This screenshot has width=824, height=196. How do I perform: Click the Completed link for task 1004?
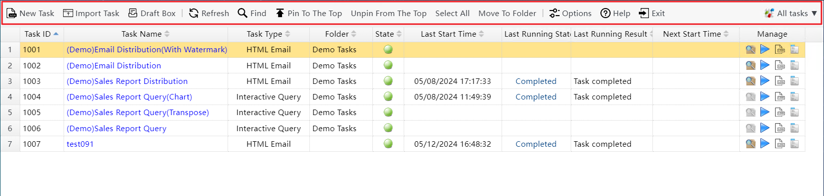pyautogui.click(x=536, y=96)
